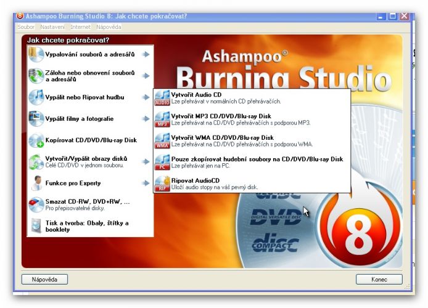Viewport: 428px width, 308px height.
Task: Click the film disc icon for Vypálit filmy a fotografie
Action: 36,118
